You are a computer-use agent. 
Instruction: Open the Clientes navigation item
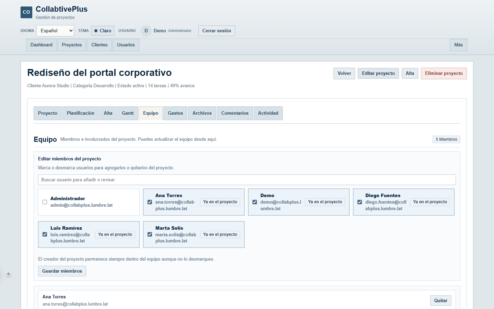point(99,45)
